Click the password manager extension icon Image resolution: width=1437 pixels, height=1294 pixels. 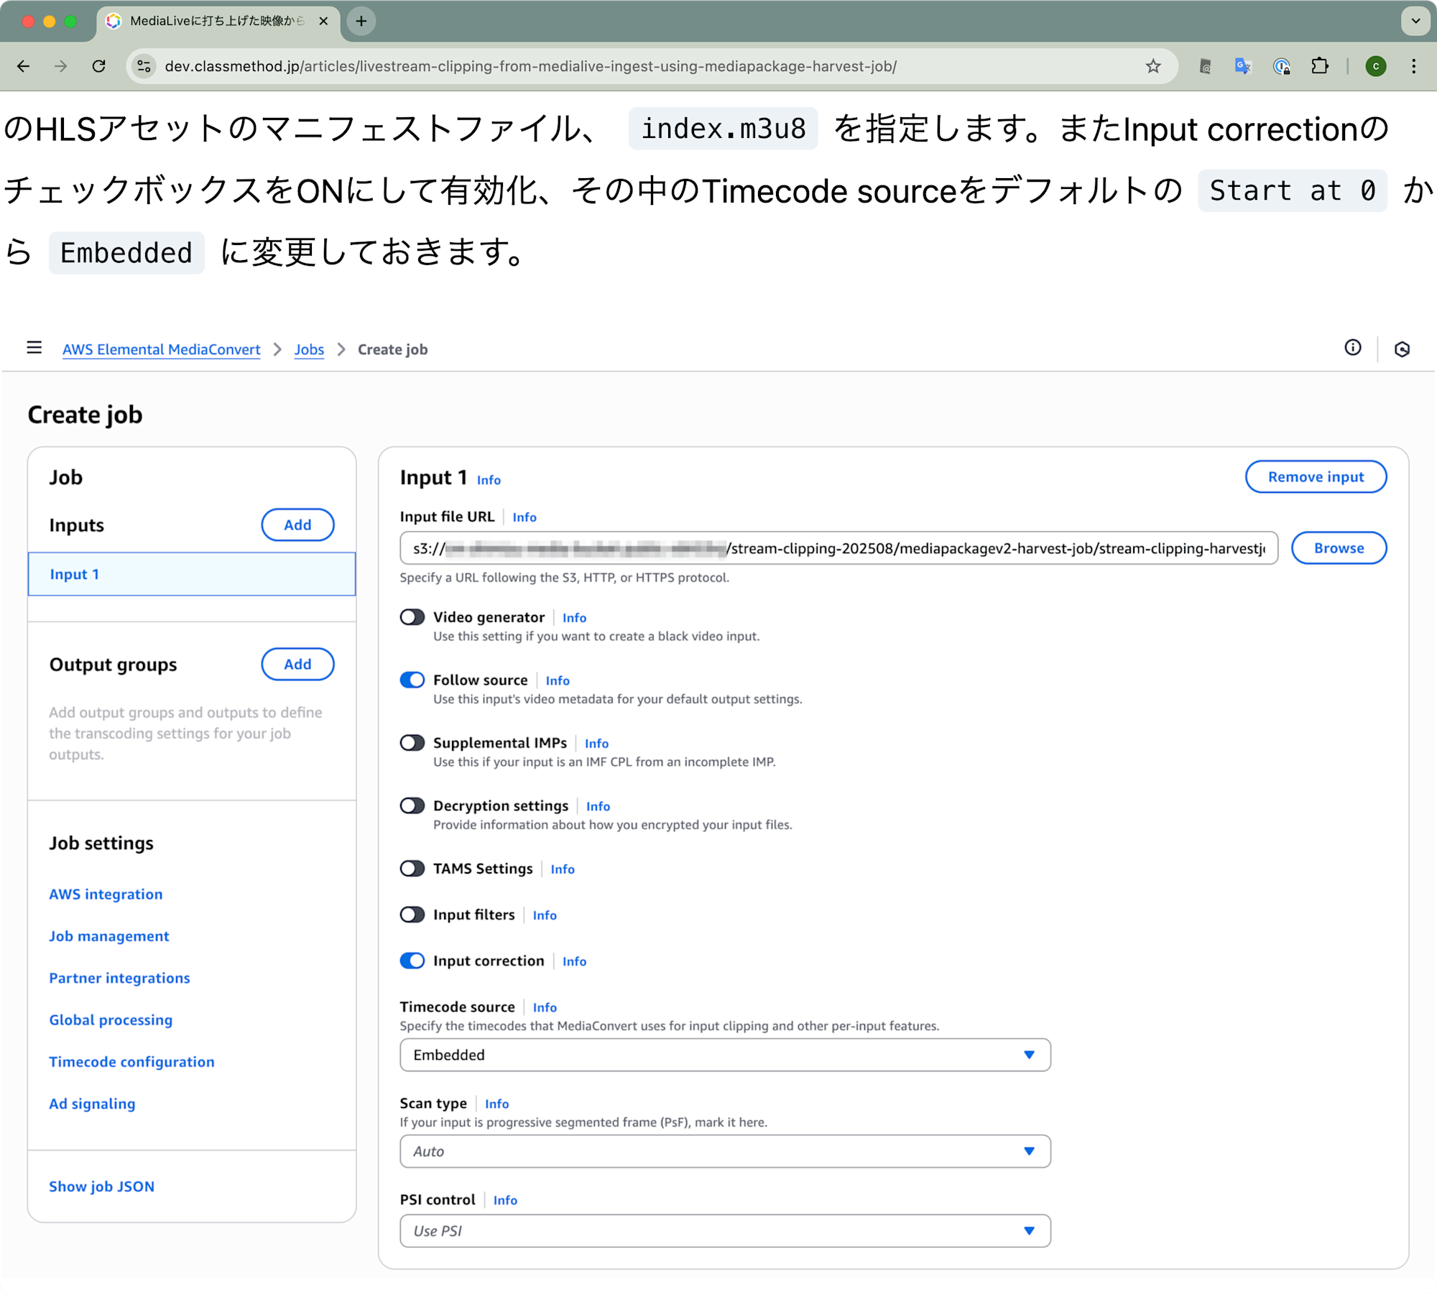coord(1281,66)
